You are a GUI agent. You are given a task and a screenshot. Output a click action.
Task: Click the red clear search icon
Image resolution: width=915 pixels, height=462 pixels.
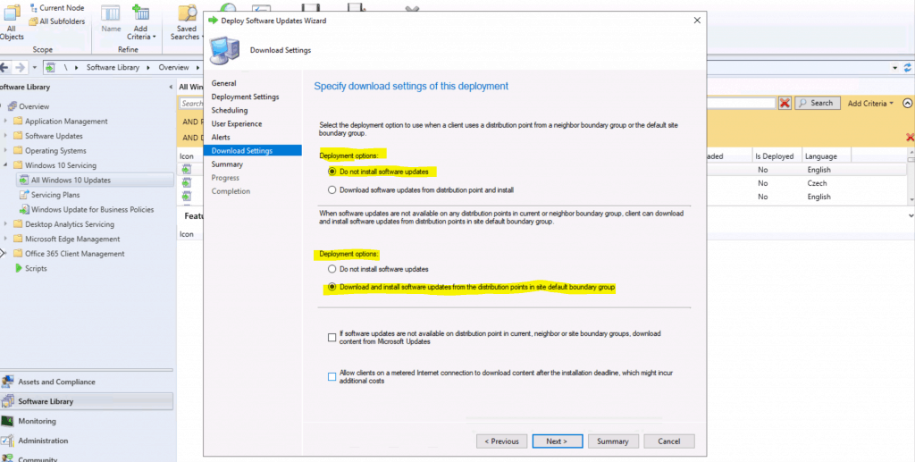point(785,104)
